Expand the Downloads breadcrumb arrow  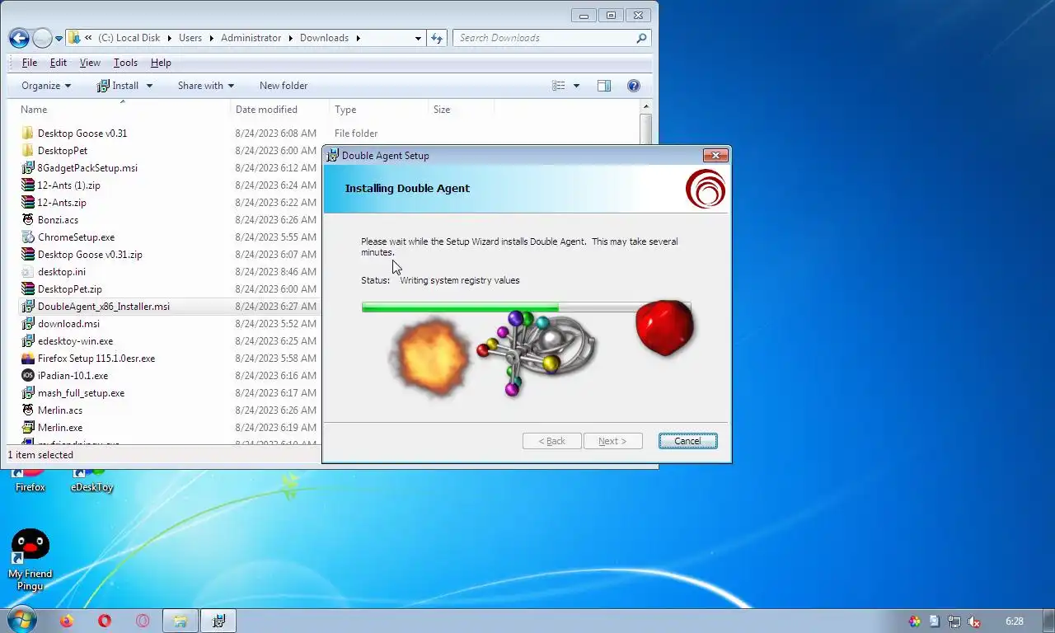point(359,38)
